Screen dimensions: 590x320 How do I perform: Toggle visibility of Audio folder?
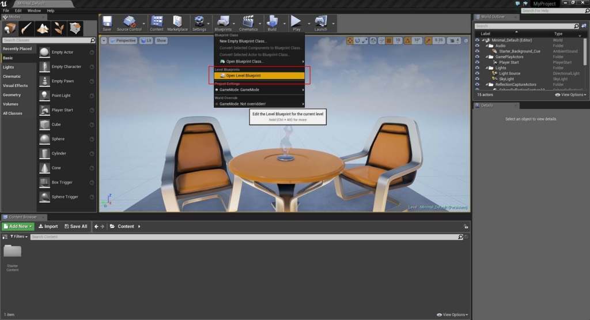(x=477, y=46)
